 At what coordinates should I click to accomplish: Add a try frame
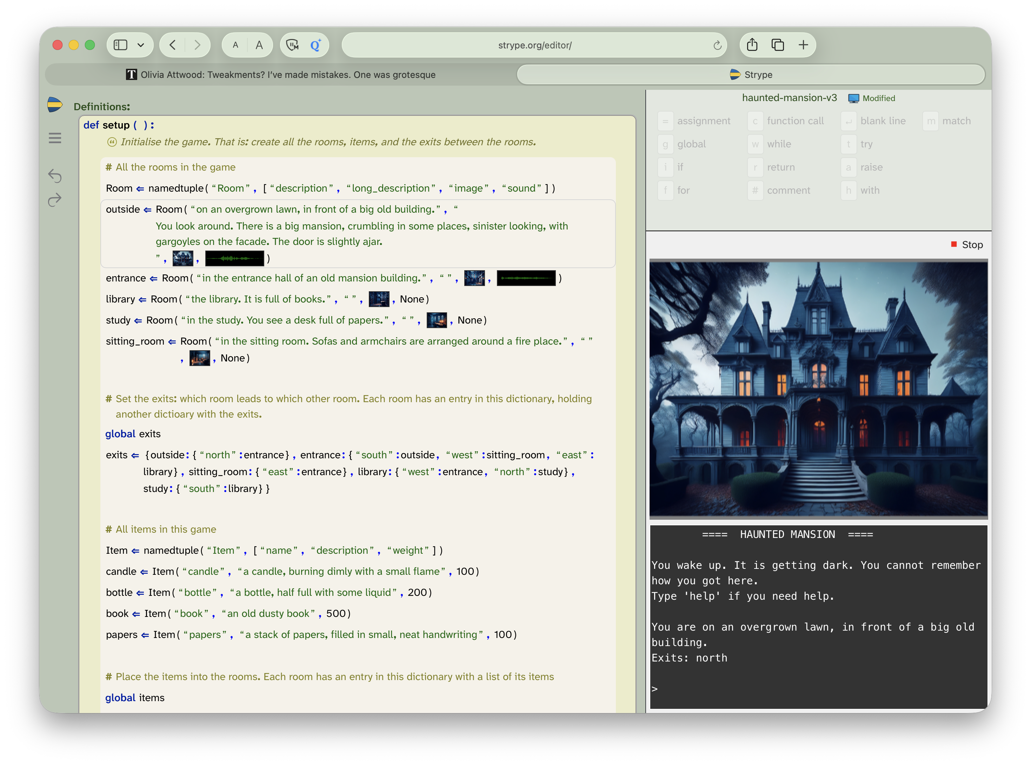(x=857, y=144)
